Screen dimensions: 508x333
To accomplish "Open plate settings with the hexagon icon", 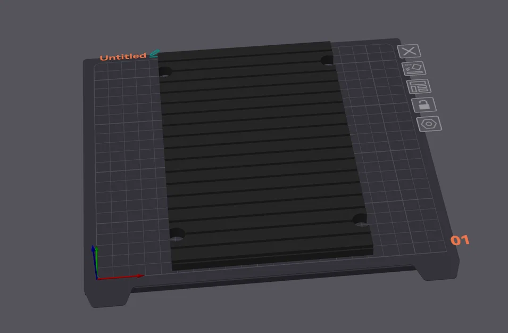I will [429, 124].
